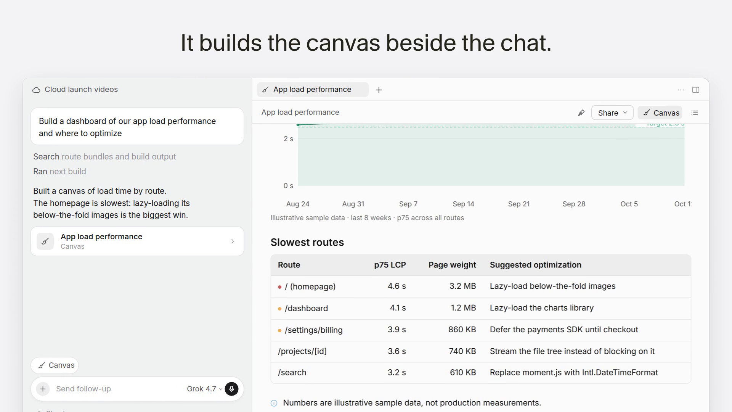Screen dimensions: 732x412
Task: Click the p75 LCP column header
Action: click(x=390, y=265)
